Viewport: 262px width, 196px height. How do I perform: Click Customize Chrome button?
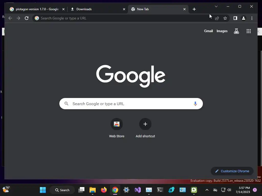(x=232, y=171)
